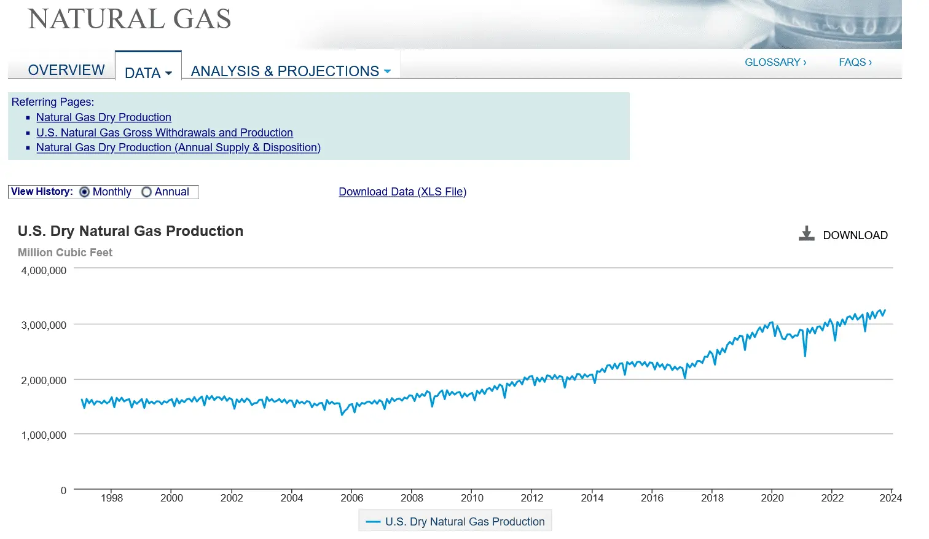Click the chart download arrow icon
The image size is (929, 539).
point(806,234)
